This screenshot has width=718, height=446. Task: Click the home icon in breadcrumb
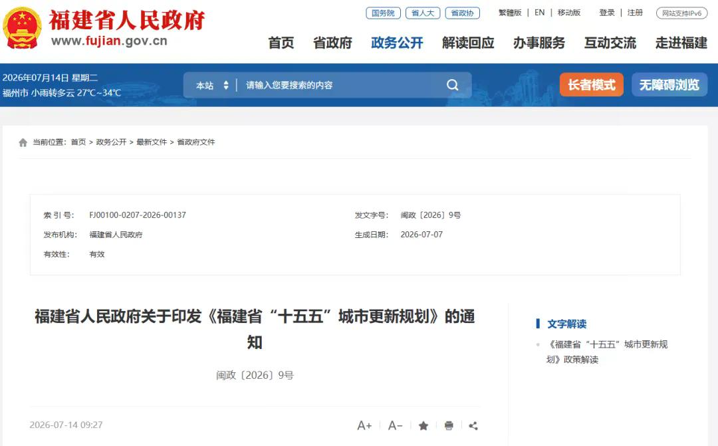[x=23, y=142]
